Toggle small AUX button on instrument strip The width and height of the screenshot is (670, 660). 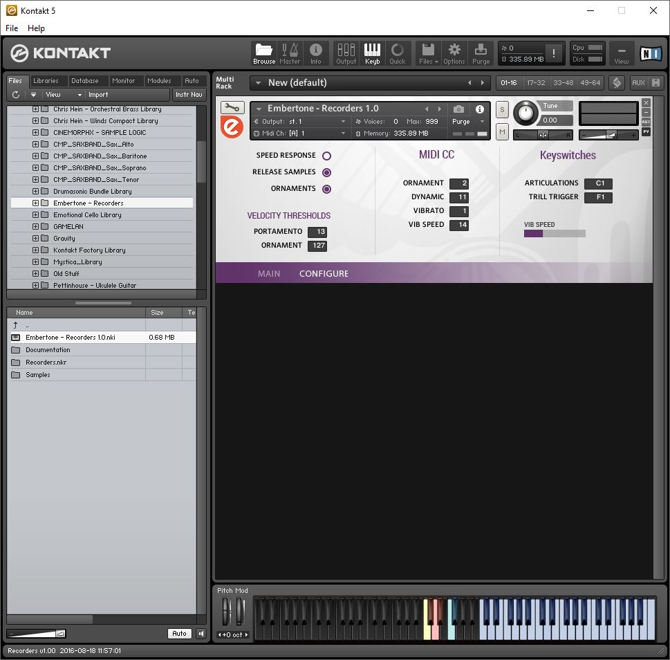(646, 122)
